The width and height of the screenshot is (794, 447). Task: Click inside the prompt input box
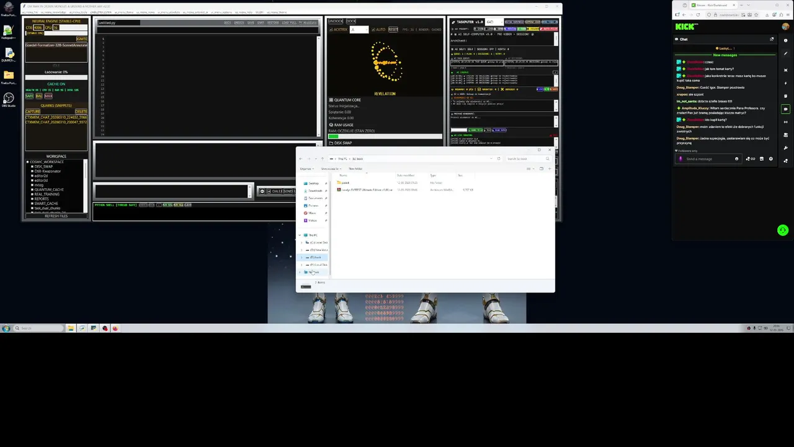pos(172,191)
